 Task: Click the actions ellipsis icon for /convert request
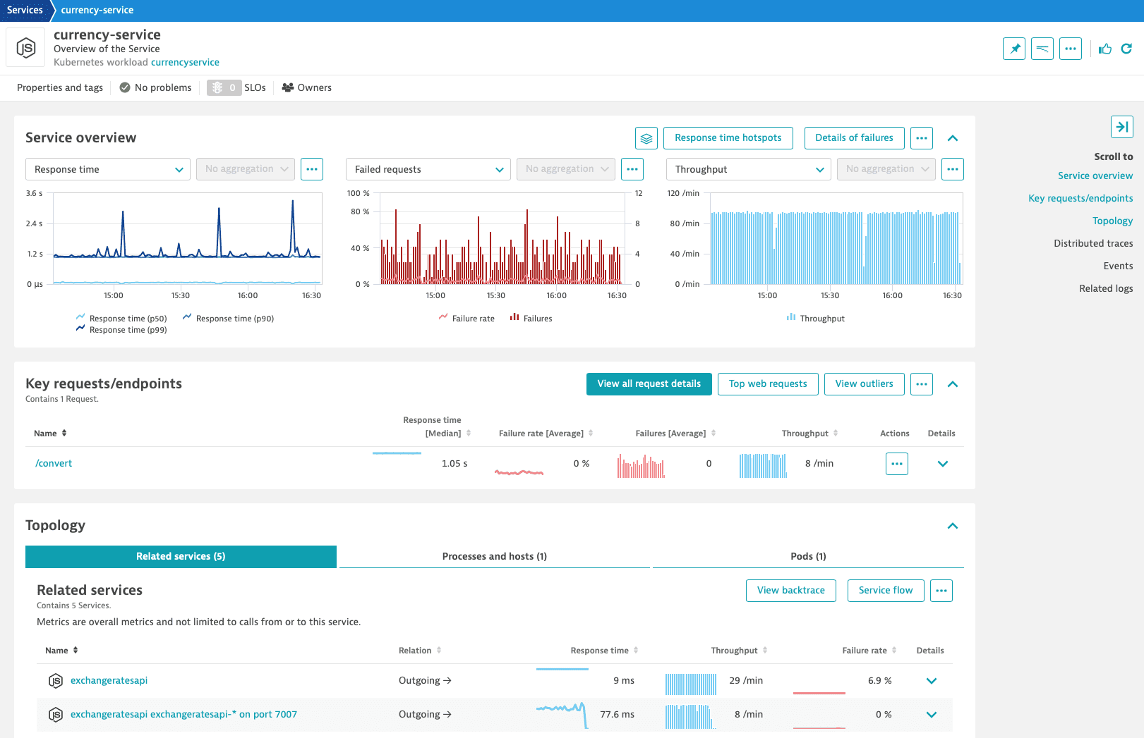click(x=897, y=464)
